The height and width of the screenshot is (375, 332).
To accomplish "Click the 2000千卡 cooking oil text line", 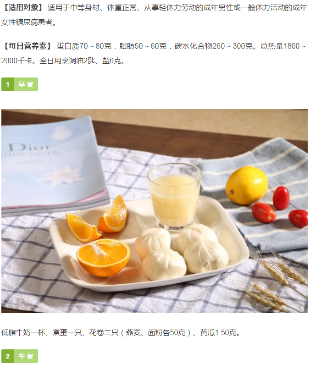I will click(x=63, y=61).
